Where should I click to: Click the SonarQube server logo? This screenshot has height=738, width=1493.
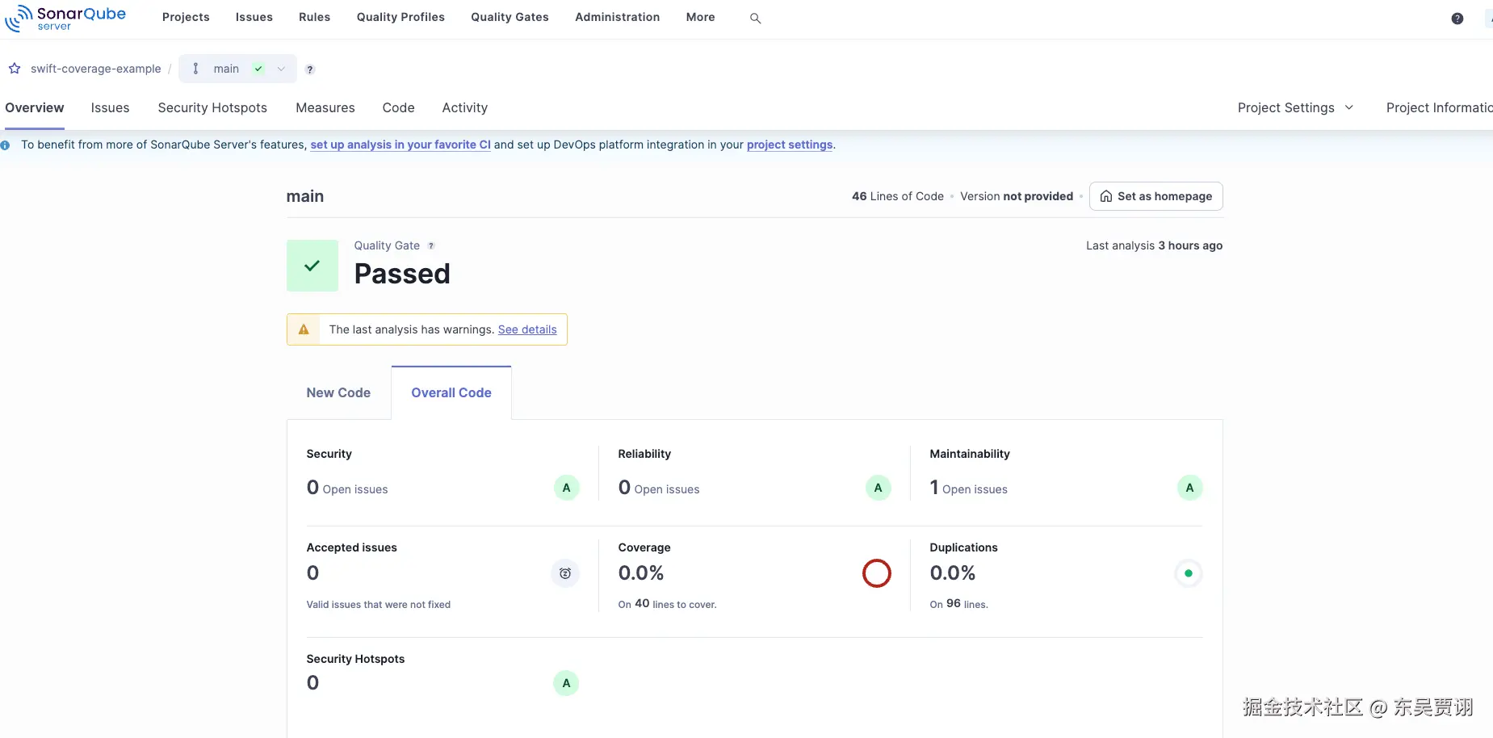(x=65, y=18)
